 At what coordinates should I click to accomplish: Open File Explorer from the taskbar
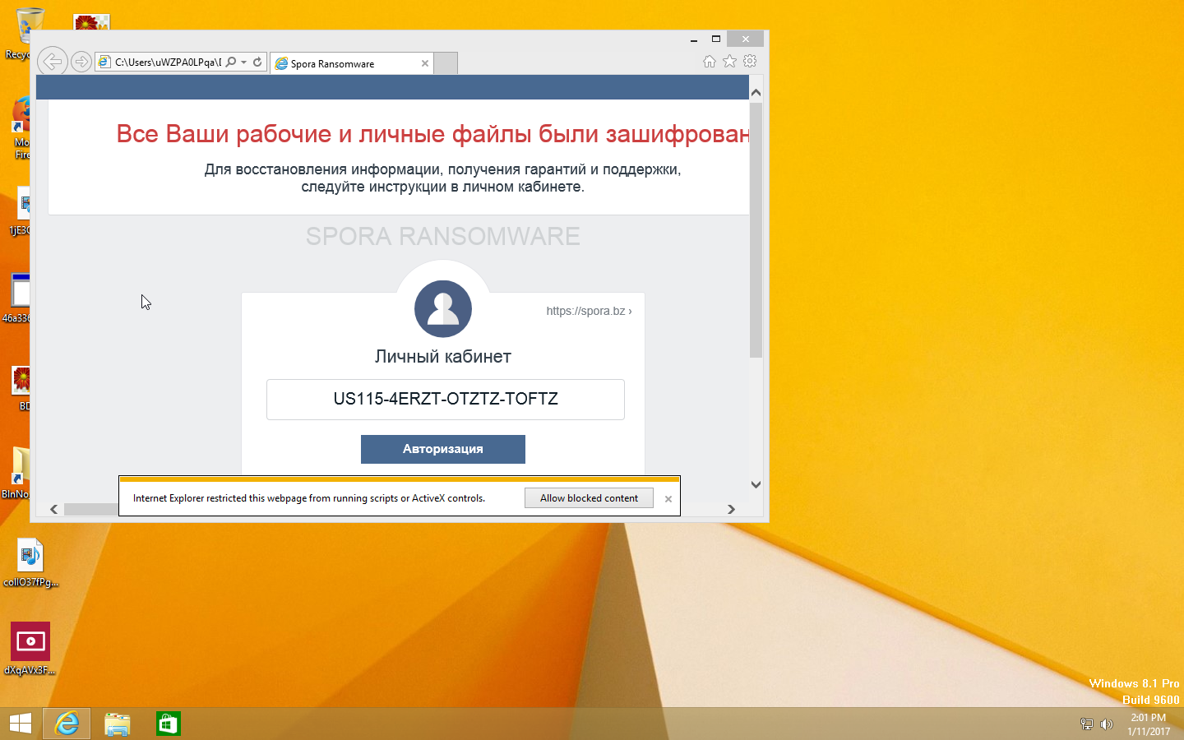pos(118,724)
